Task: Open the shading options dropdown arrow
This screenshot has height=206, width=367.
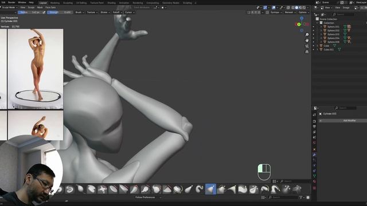Action: 308,7
